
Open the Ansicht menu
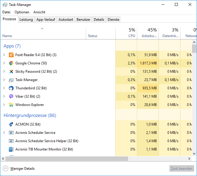tap(39, 12)
